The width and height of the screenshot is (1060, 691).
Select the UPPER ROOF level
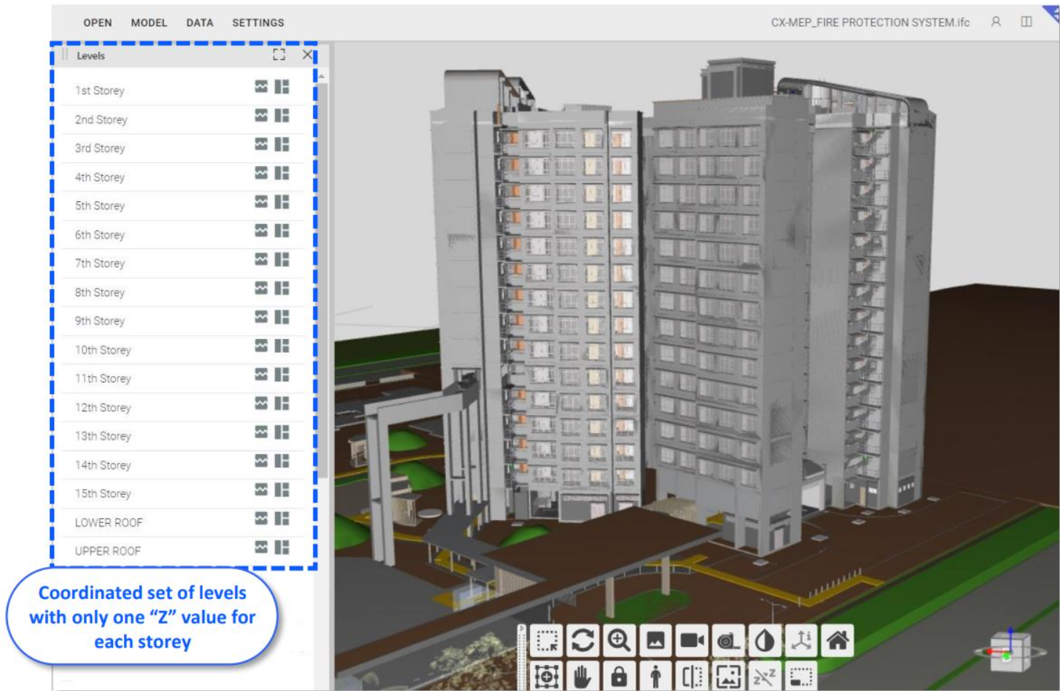point(108,551)
